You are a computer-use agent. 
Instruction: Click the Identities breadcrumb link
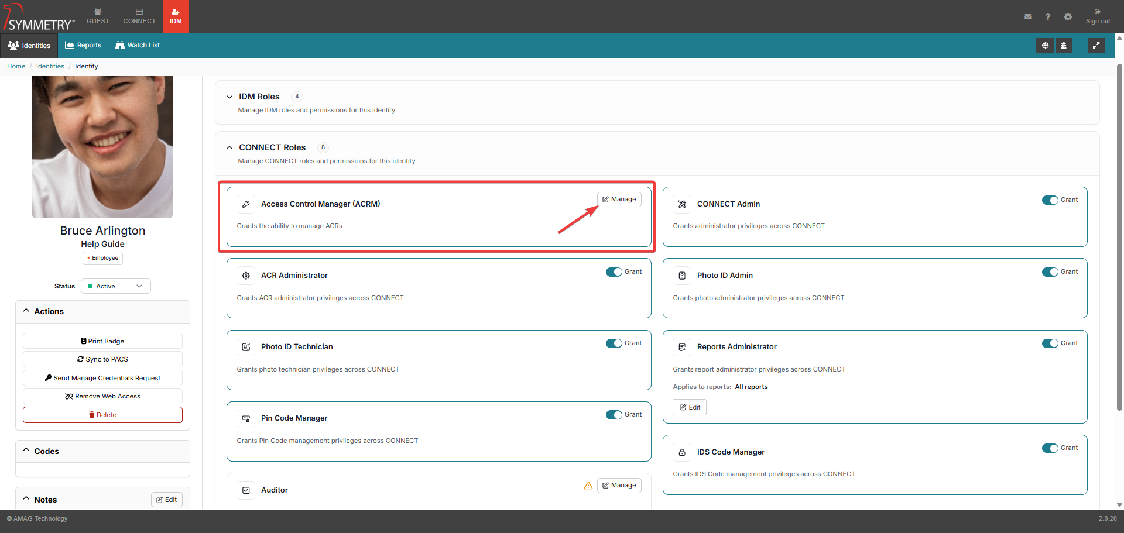click(x=50, y=66)
